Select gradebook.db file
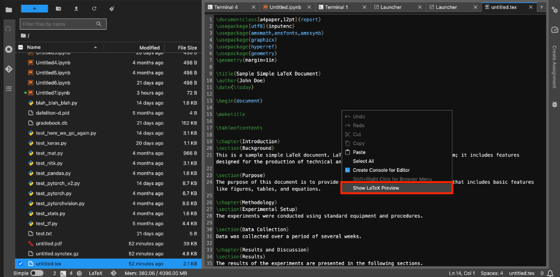 [x=108, y=123]
